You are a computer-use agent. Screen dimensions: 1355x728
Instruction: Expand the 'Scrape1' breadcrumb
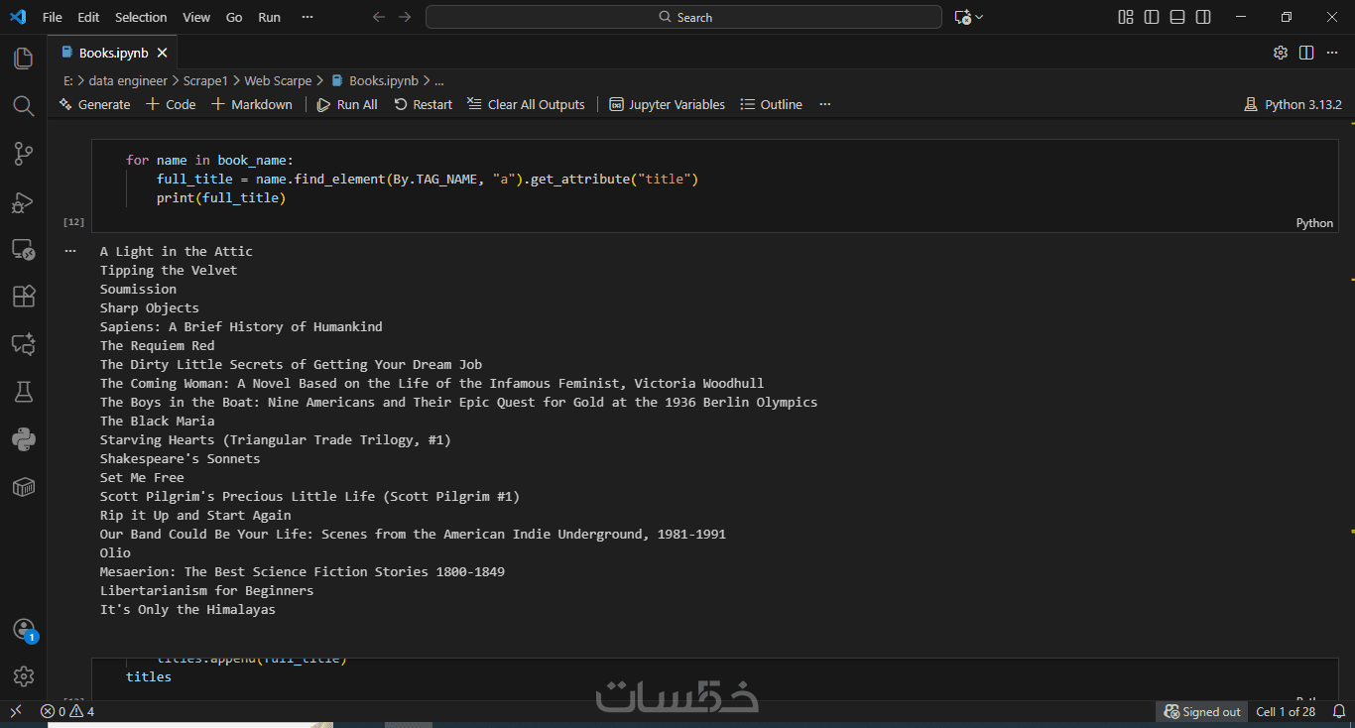tap(205, 80)
